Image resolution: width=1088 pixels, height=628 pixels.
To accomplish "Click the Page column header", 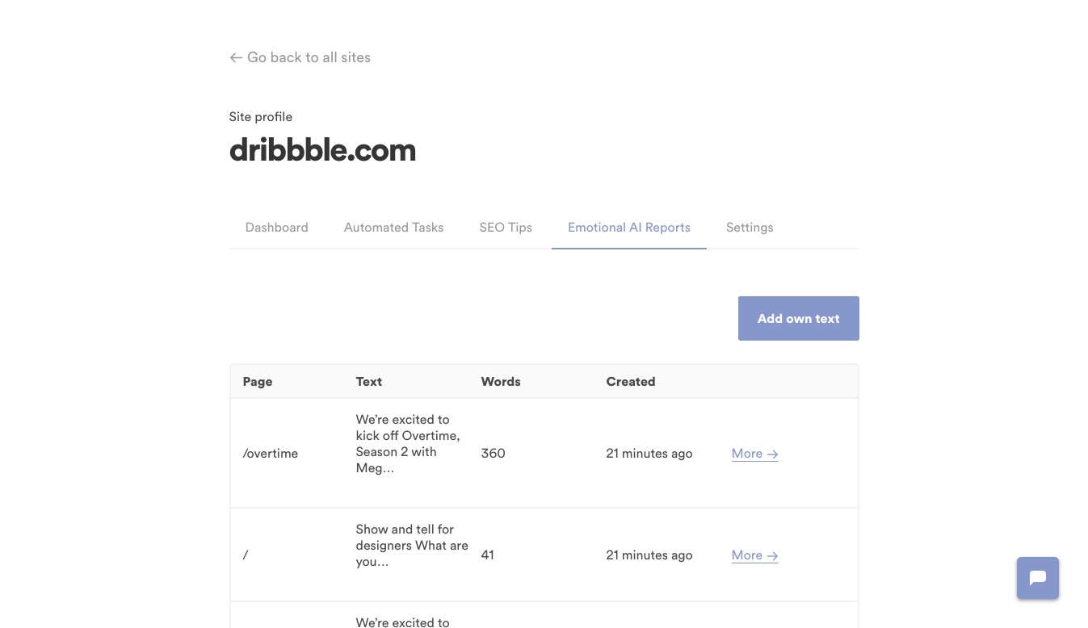I will 258,382.
